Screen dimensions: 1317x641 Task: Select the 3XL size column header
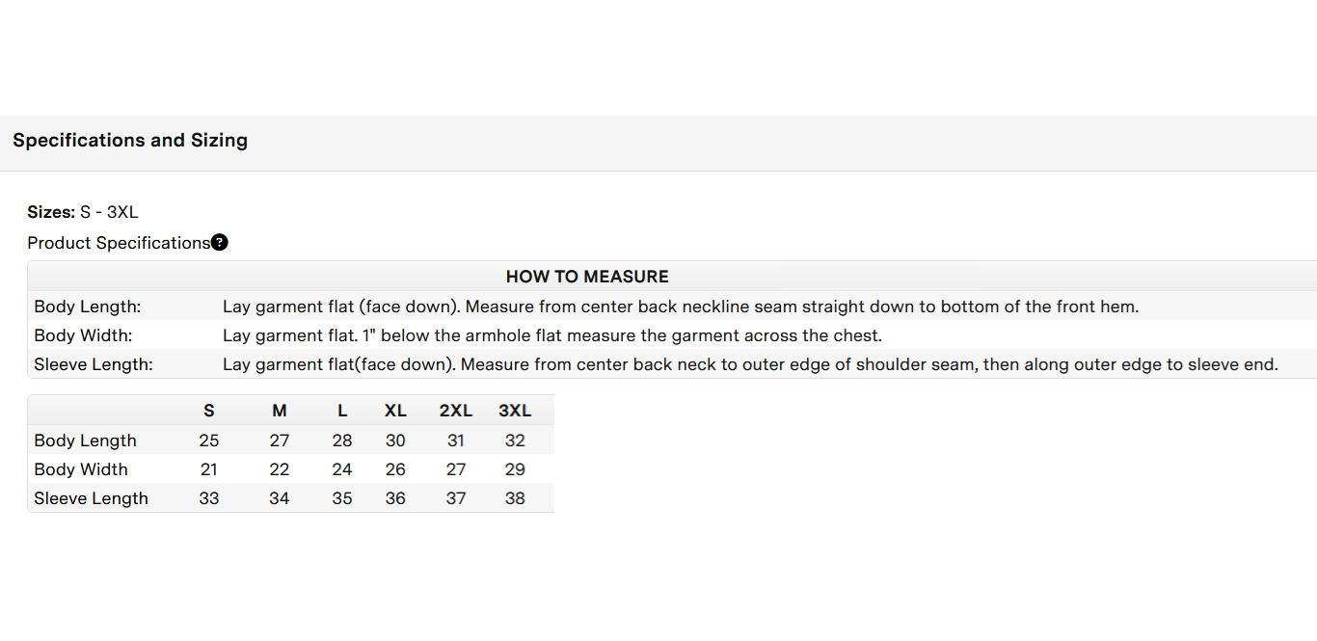[515, 411]
